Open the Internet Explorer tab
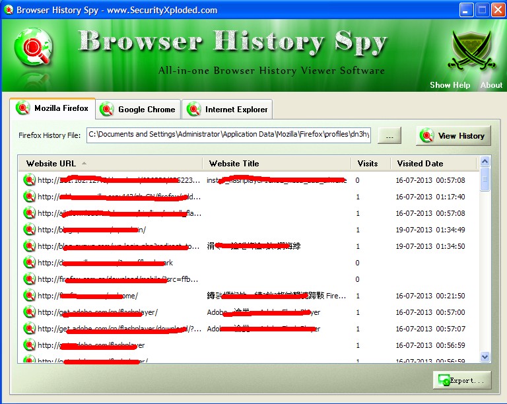The width and height of the screenshot is (507, 404). tap(227, 109)
